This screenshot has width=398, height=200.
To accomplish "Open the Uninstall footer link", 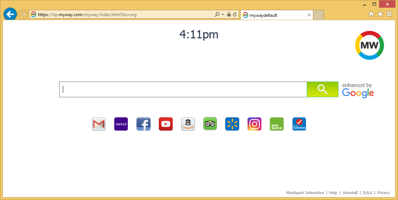I will point(350,193).
